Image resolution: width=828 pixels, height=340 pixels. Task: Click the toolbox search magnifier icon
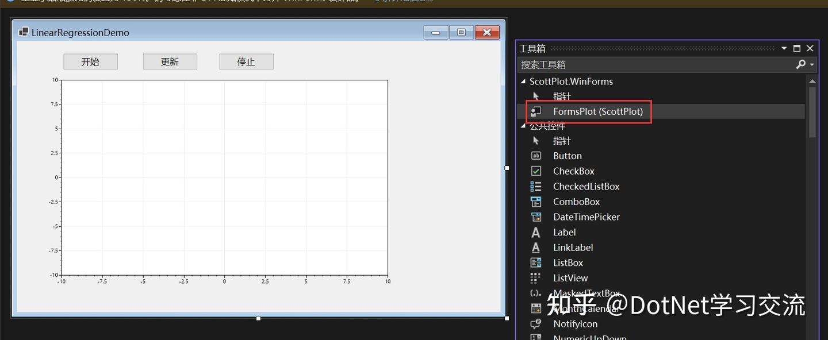tap(800, 65)
